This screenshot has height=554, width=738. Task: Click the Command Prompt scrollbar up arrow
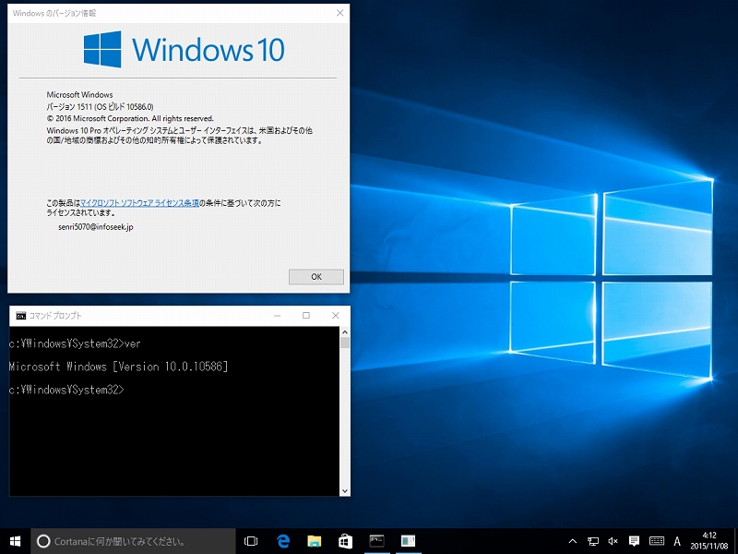coord(345,331)
